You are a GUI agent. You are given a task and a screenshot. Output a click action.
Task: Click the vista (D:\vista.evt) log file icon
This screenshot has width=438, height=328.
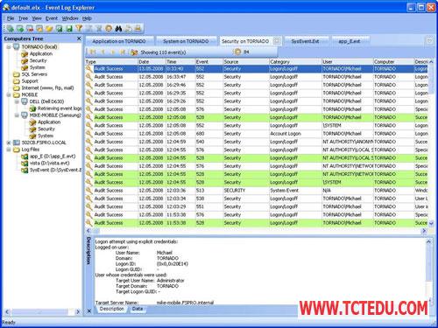click(x=25, y=163)
